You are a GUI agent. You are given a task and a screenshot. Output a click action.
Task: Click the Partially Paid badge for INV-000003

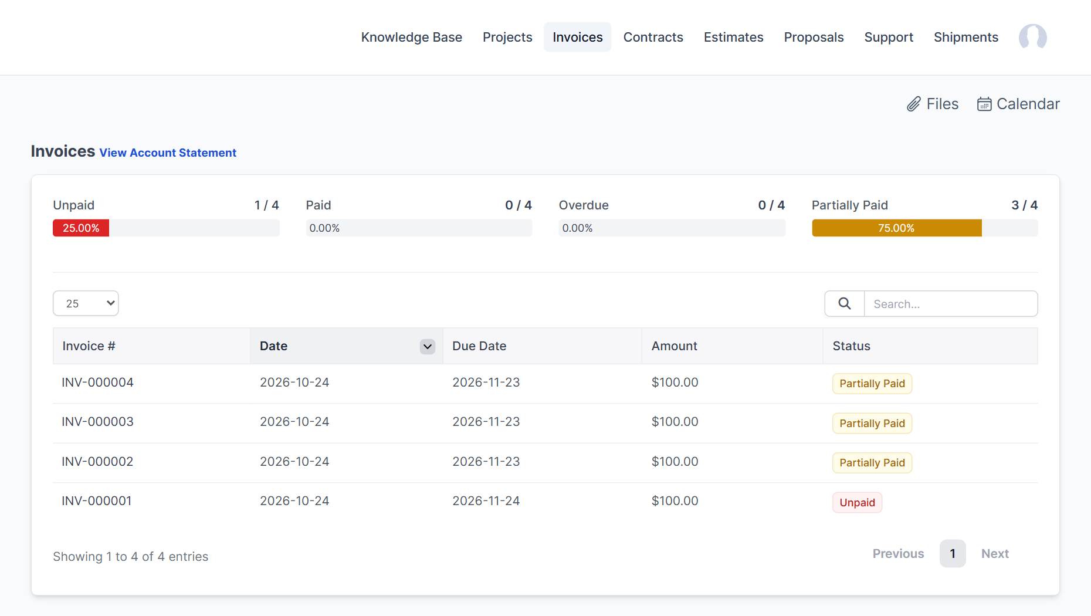872,424
